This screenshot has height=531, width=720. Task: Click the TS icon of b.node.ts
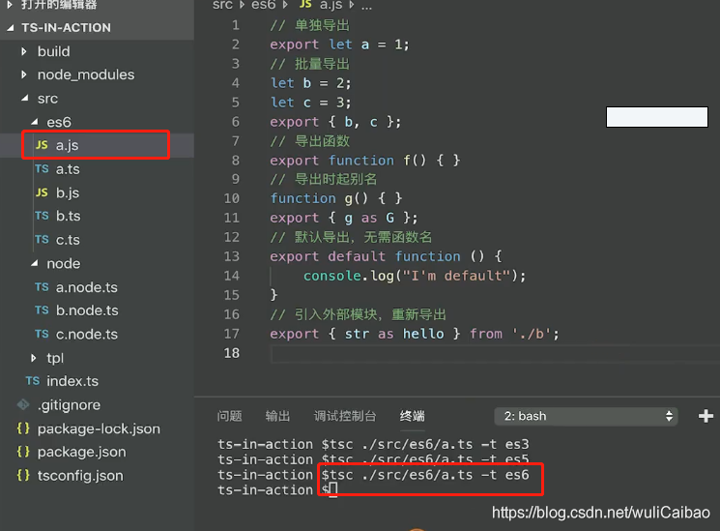(x=42, y=310)
